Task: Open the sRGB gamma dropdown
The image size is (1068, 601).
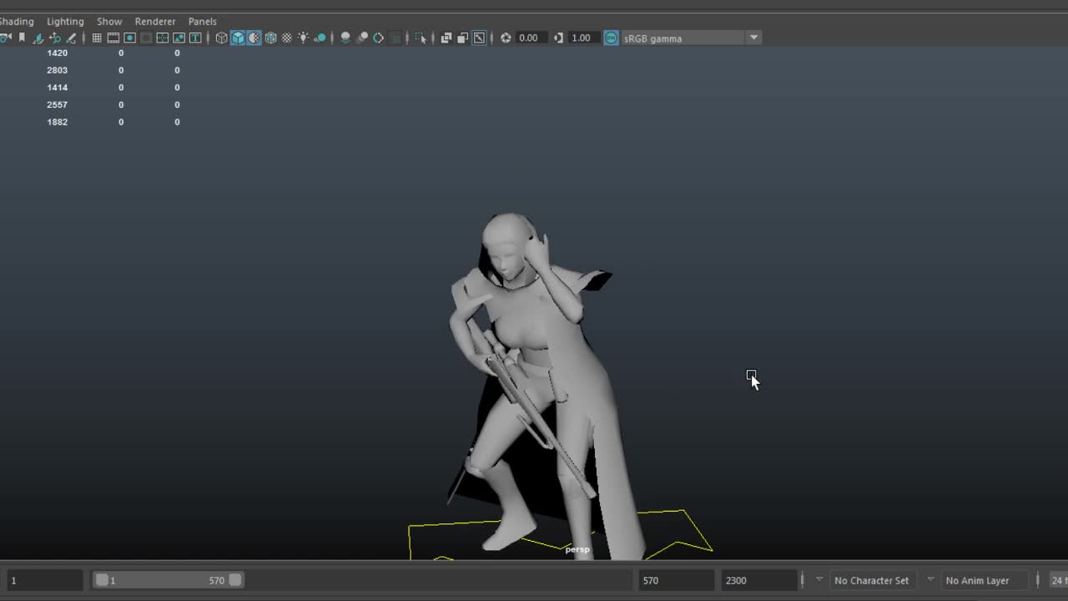Action: 753,38
